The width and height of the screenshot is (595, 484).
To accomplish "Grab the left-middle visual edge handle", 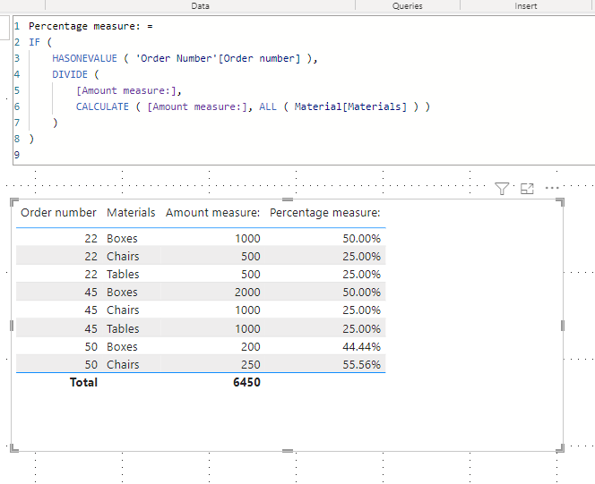I will coord(12,326).
